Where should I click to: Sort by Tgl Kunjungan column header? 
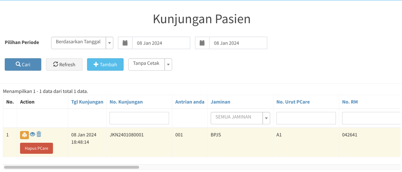click(87, 102)
